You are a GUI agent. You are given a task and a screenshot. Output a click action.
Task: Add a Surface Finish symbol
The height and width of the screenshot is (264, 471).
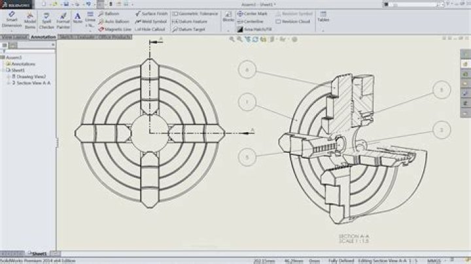pos(151,14)
